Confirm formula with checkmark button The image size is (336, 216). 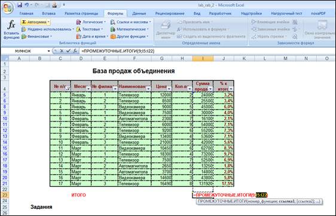68,51
